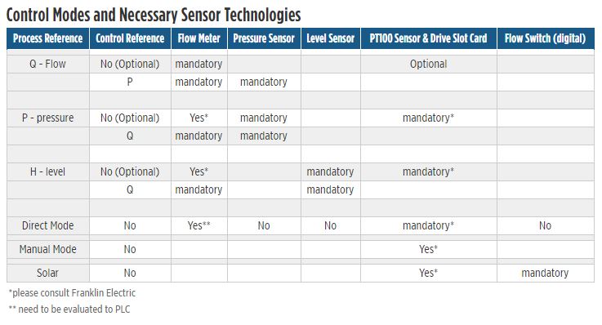Click the P - pressure row label
This screenshot has width=602, height=325.
pyautogui.click(x=47, y=118)
